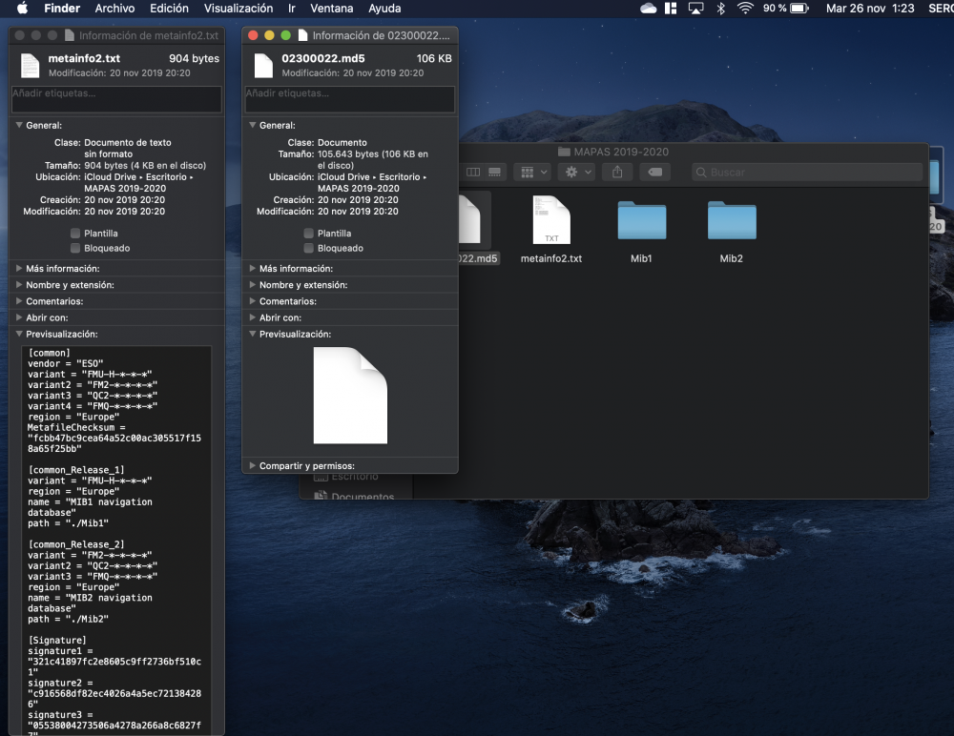Viewport: 954px width, 736px height.
Task: Expand Nombre y extensión in metainfo2.txt info
Action: click(x=19, y=285)
